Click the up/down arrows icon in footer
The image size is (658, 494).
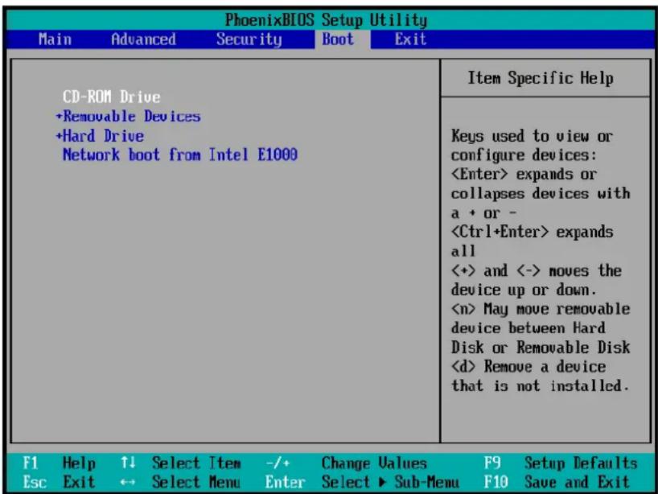pyautogui.click(x=128, y=463)
